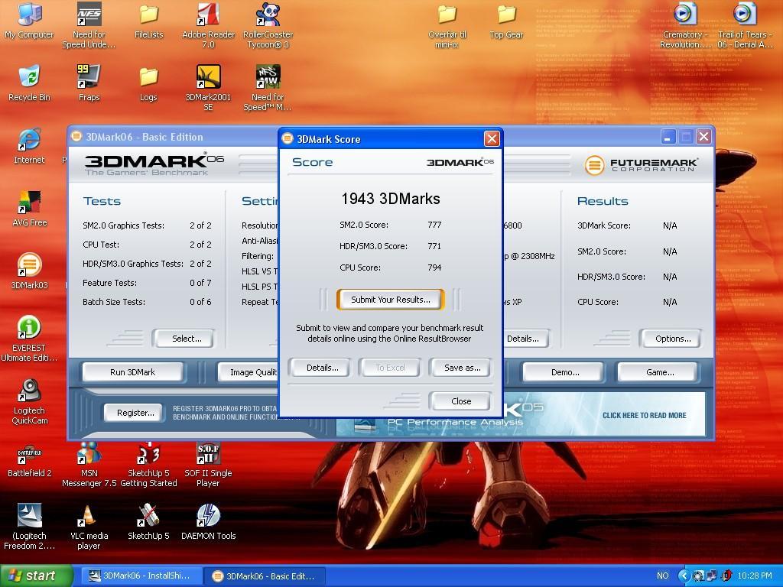Screen dimensions: 783x587
Task: Launch SOF II Single Player
Action: coord(208,465)
